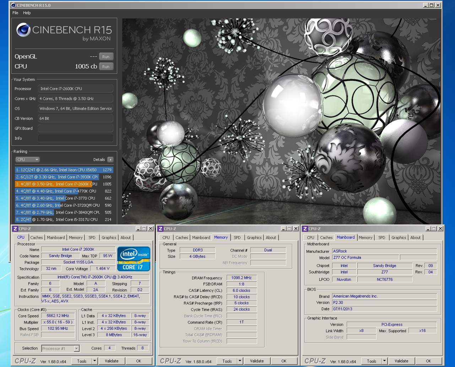
Task: Select the i5-3317U ranking entry
Action: [64, 219]
